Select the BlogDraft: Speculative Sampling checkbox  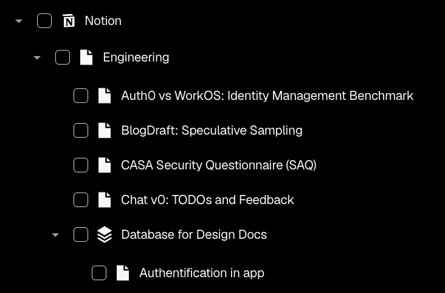81,130
